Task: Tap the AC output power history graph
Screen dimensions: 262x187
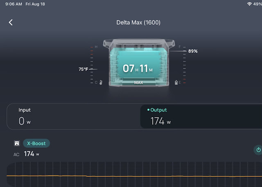Action: click(134, 174)
